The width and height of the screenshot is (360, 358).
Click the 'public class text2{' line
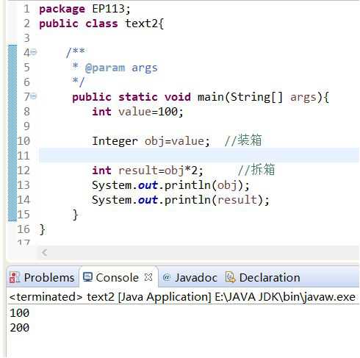pyautogui.click(x=101, y=24)
